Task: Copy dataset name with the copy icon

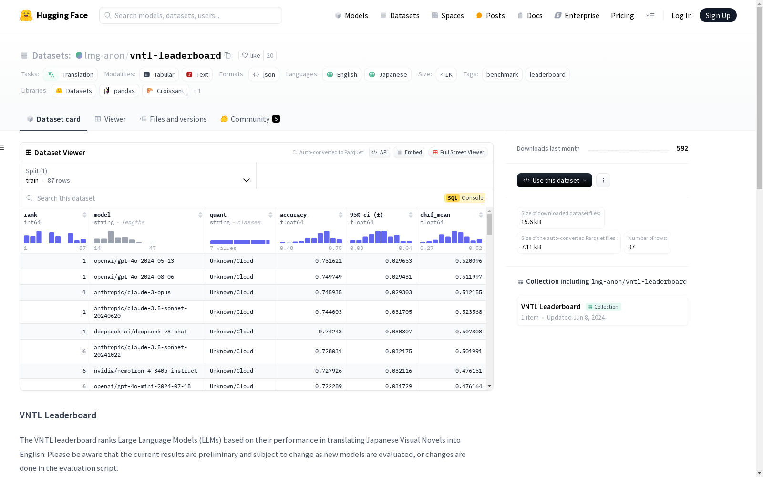Action: click(228, 56)
